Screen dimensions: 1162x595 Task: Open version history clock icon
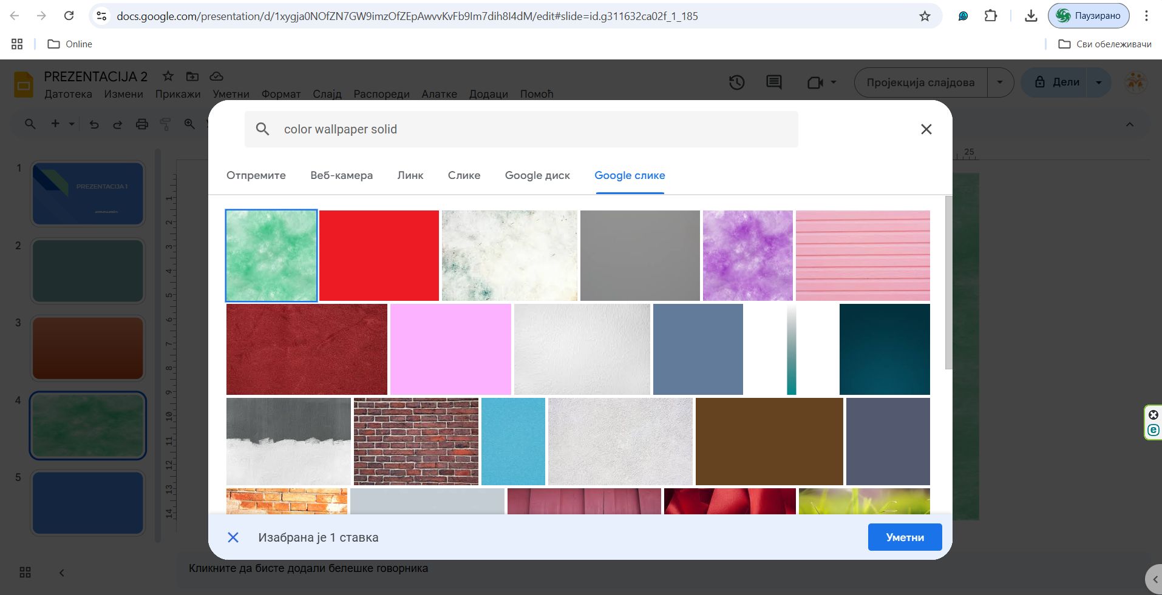(x=736, y=82)
